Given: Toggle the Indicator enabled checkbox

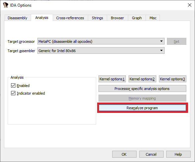Looking at the screenshot, I should [x=13, y=93].
